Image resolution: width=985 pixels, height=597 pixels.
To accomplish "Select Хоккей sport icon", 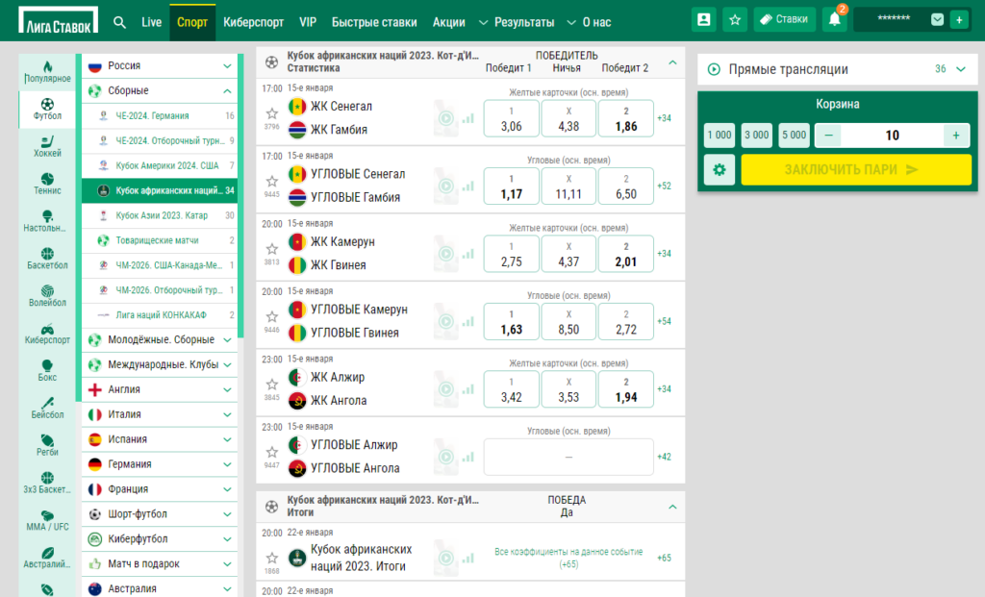I will click(47, 146).
